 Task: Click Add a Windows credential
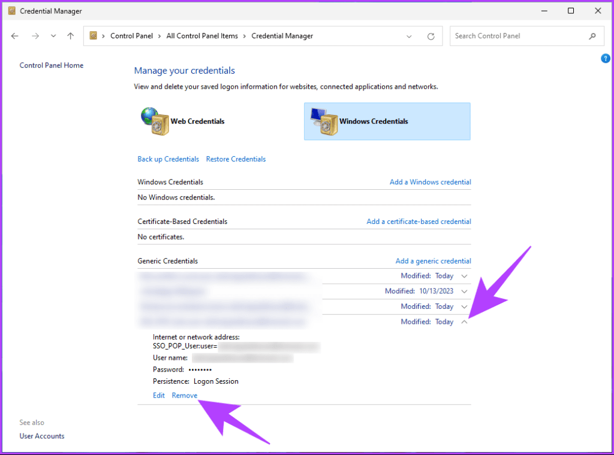tap(430, 181)
